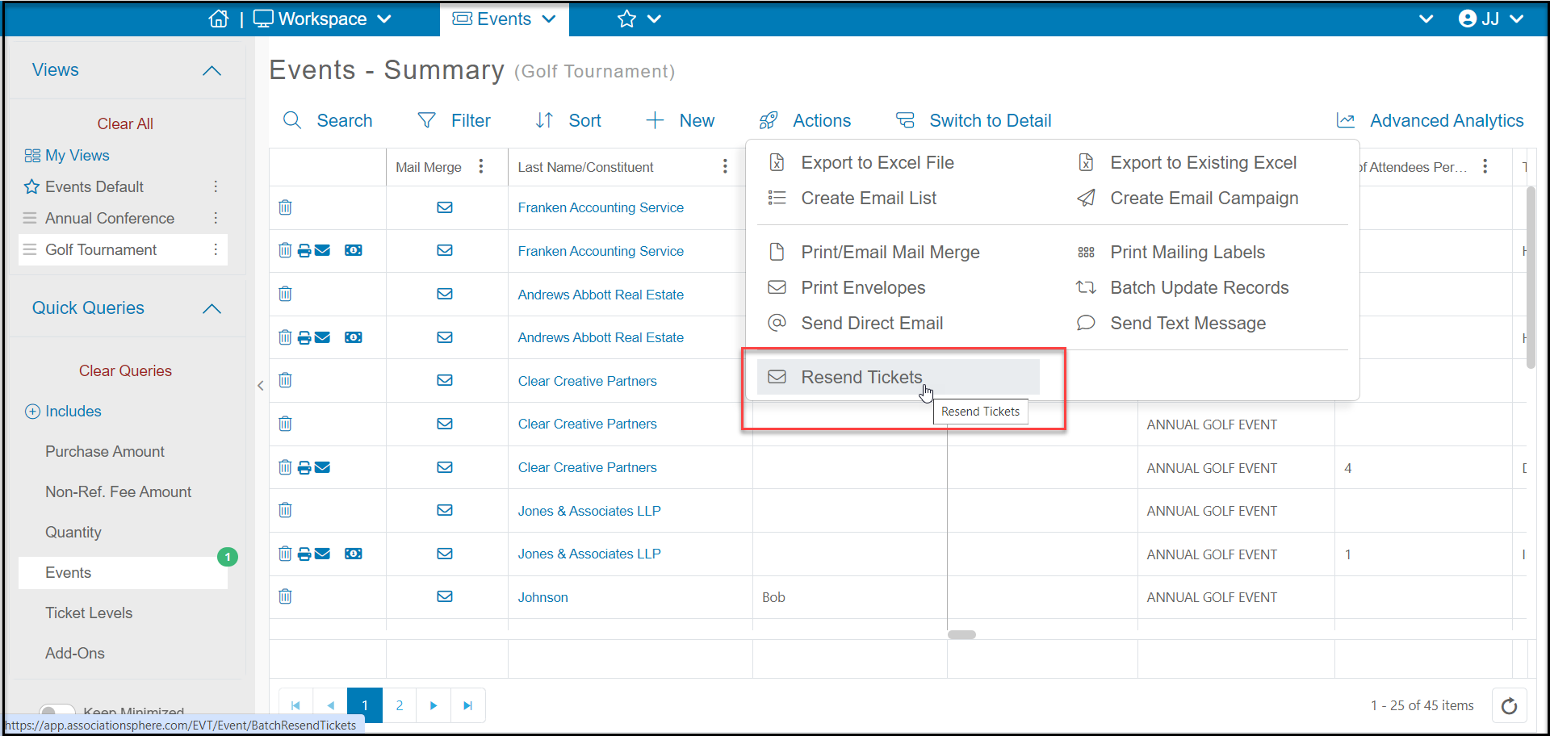
Task: Refresh the grid
Action: 1509,706
